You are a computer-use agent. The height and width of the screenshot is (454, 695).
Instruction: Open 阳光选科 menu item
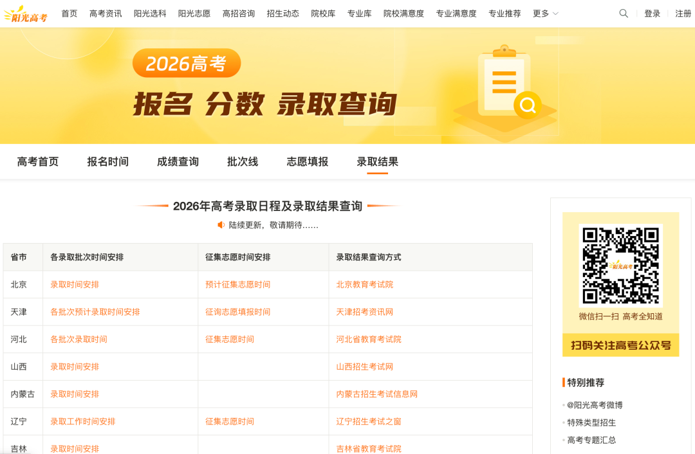[150, 14]
